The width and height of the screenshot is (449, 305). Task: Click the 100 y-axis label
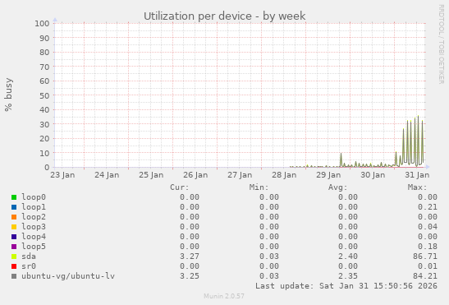42,24
